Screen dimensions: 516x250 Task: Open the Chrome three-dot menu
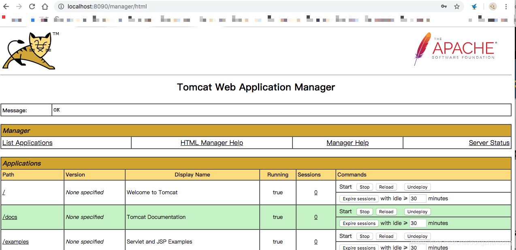[506, 6]
